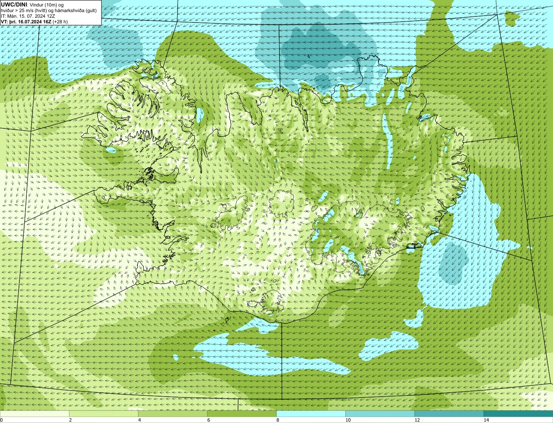Click the medium green 4–6 m/s legend swatch

[x=173, y=414]
